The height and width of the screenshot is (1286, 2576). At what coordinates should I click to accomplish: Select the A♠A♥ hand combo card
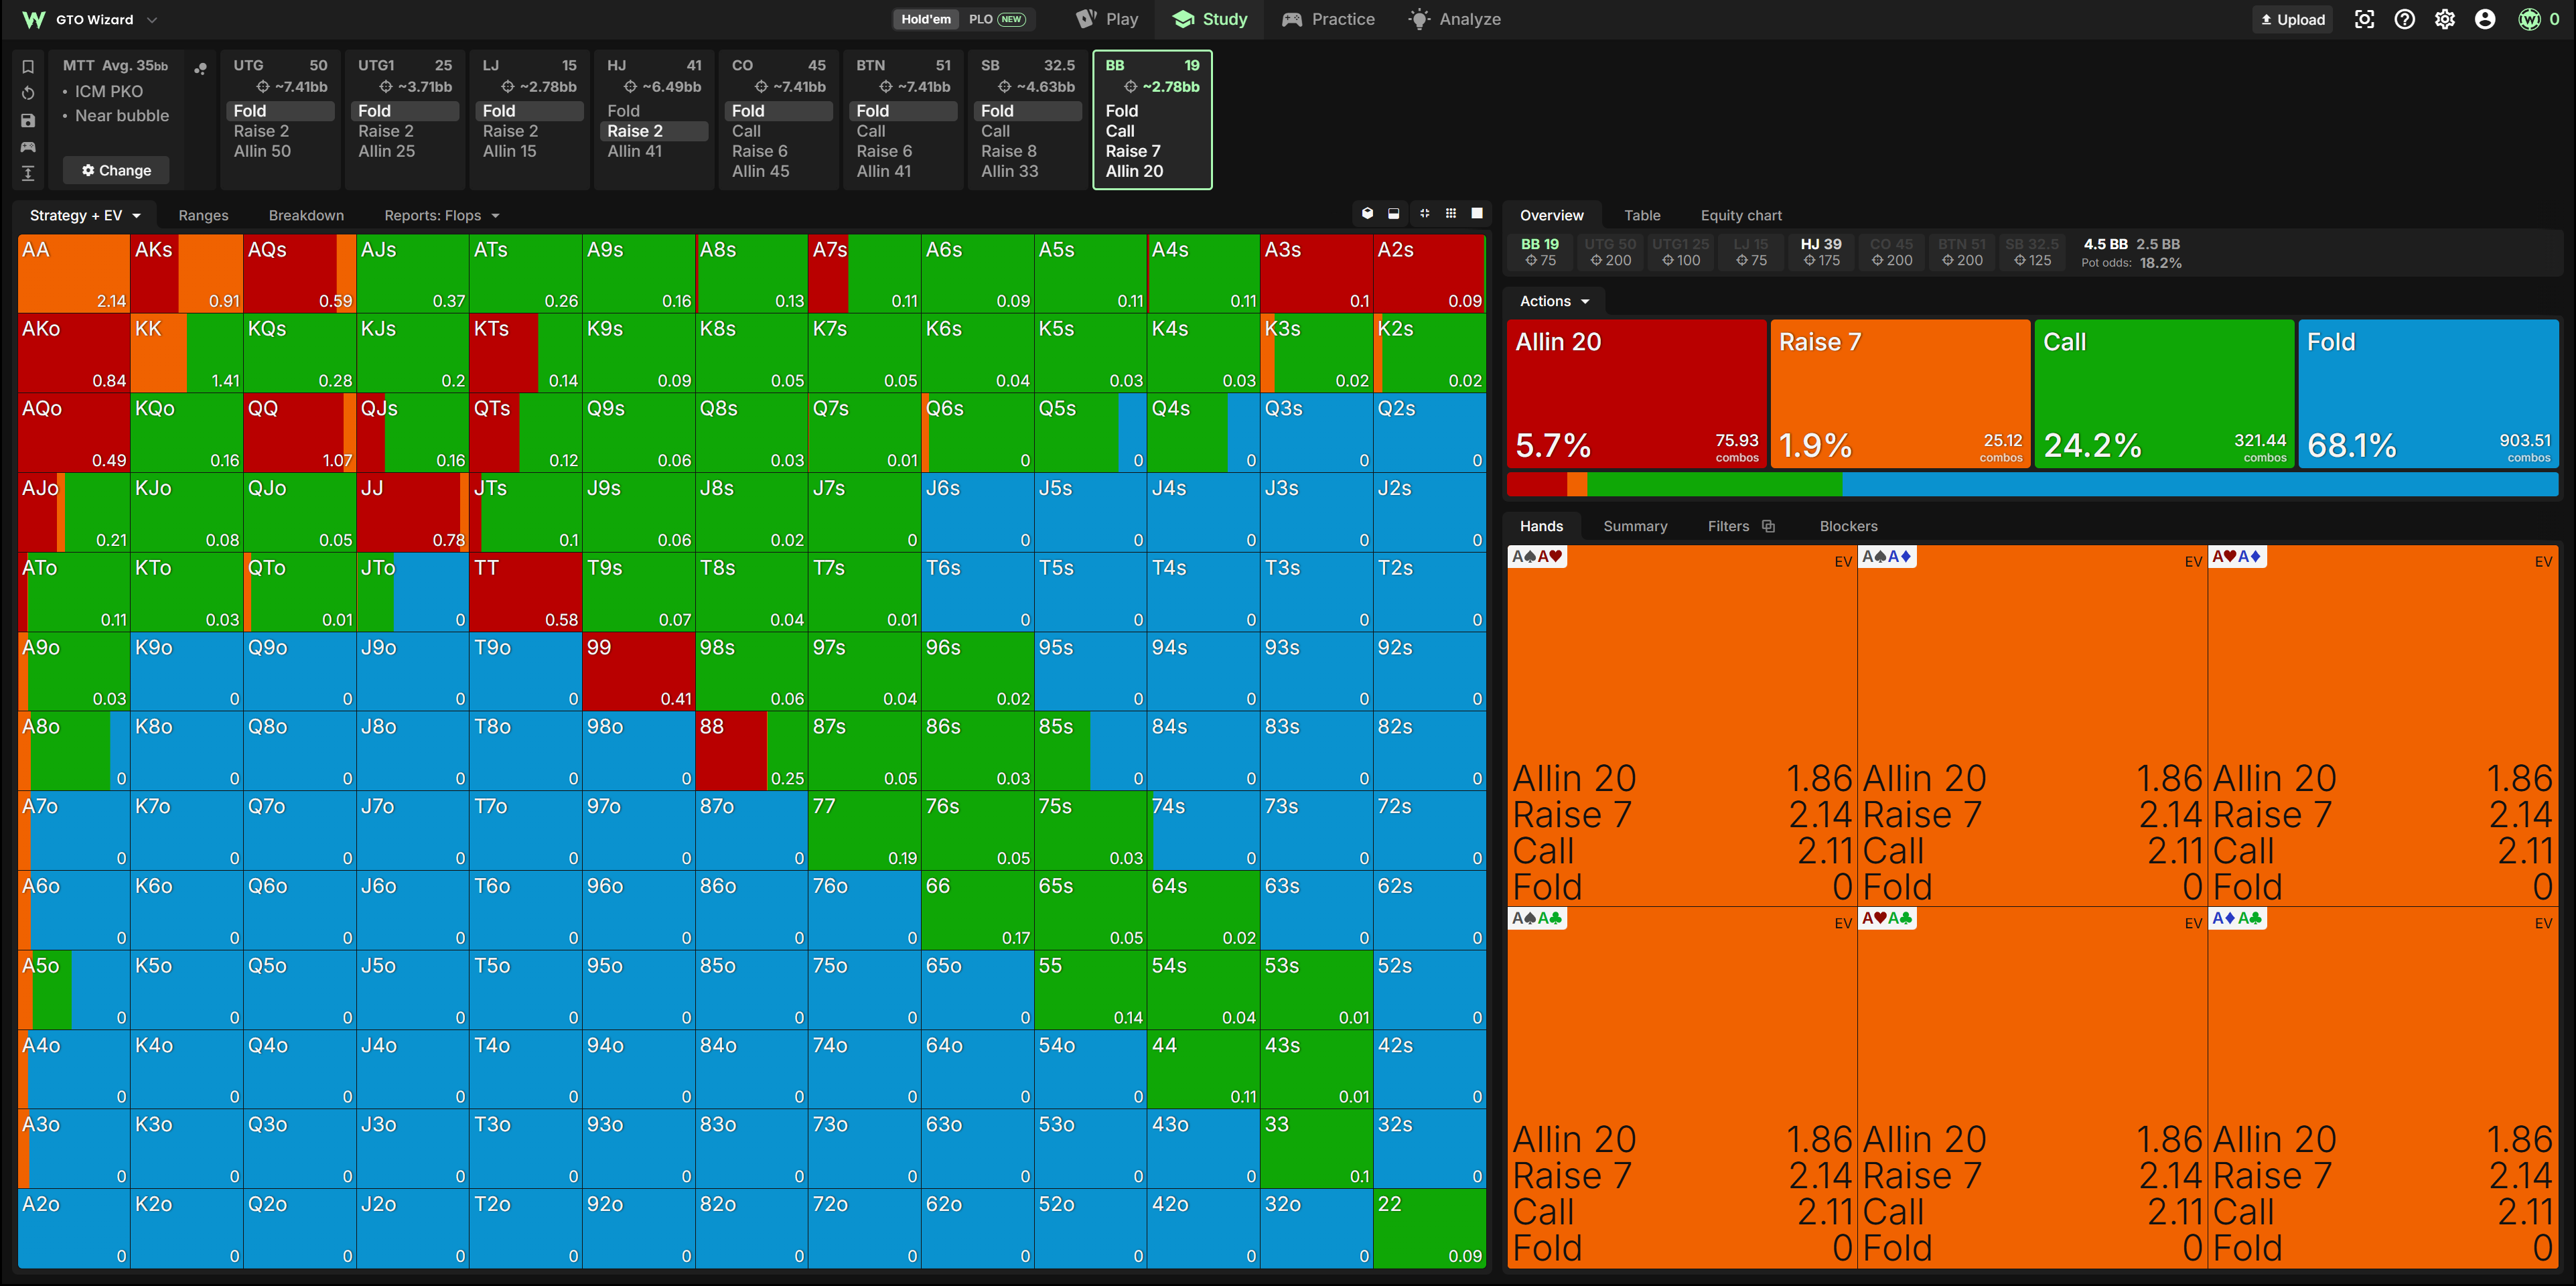click(1681, 725)
